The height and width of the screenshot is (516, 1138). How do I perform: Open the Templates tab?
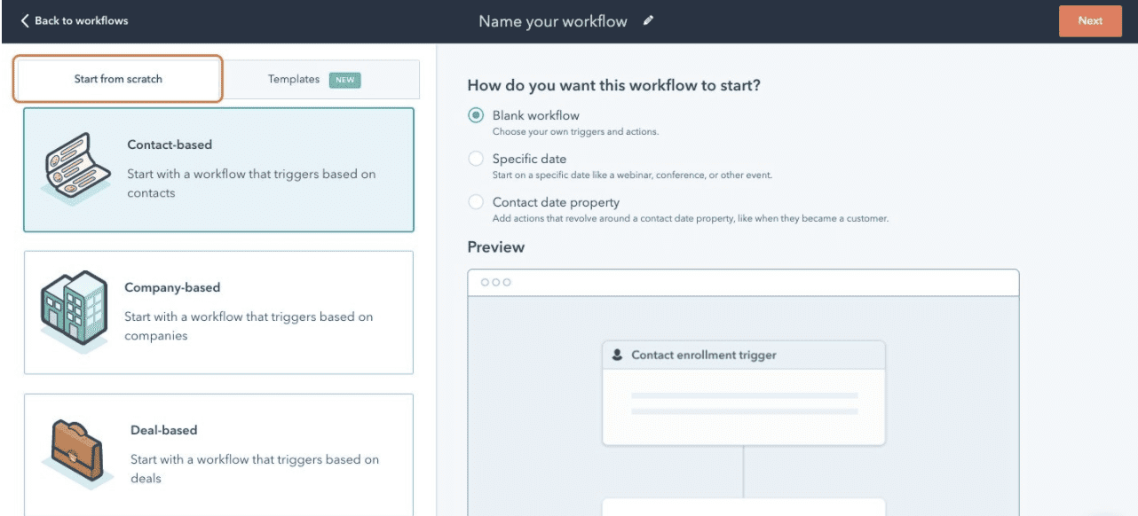pyautogui.click(x=294, y=79)
